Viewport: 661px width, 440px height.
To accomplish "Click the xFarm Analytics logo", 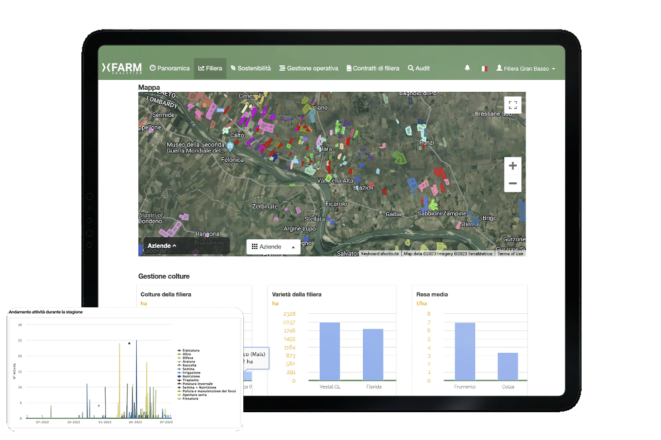I will tap(121, 68).
